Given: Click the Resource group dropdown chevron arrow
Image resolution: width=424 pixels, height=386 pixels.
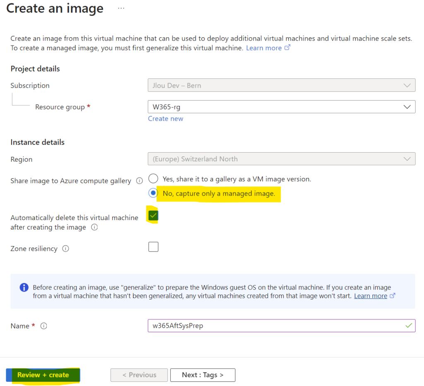Looking at the screenshot, I should coord(407,107).
